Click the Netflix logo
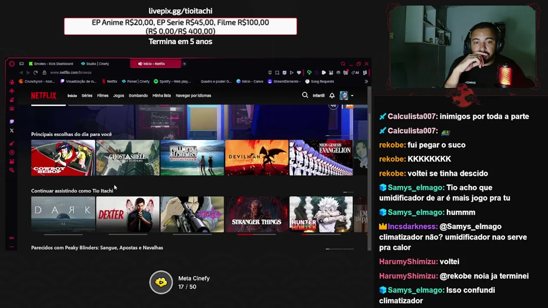 click(44, 95)
